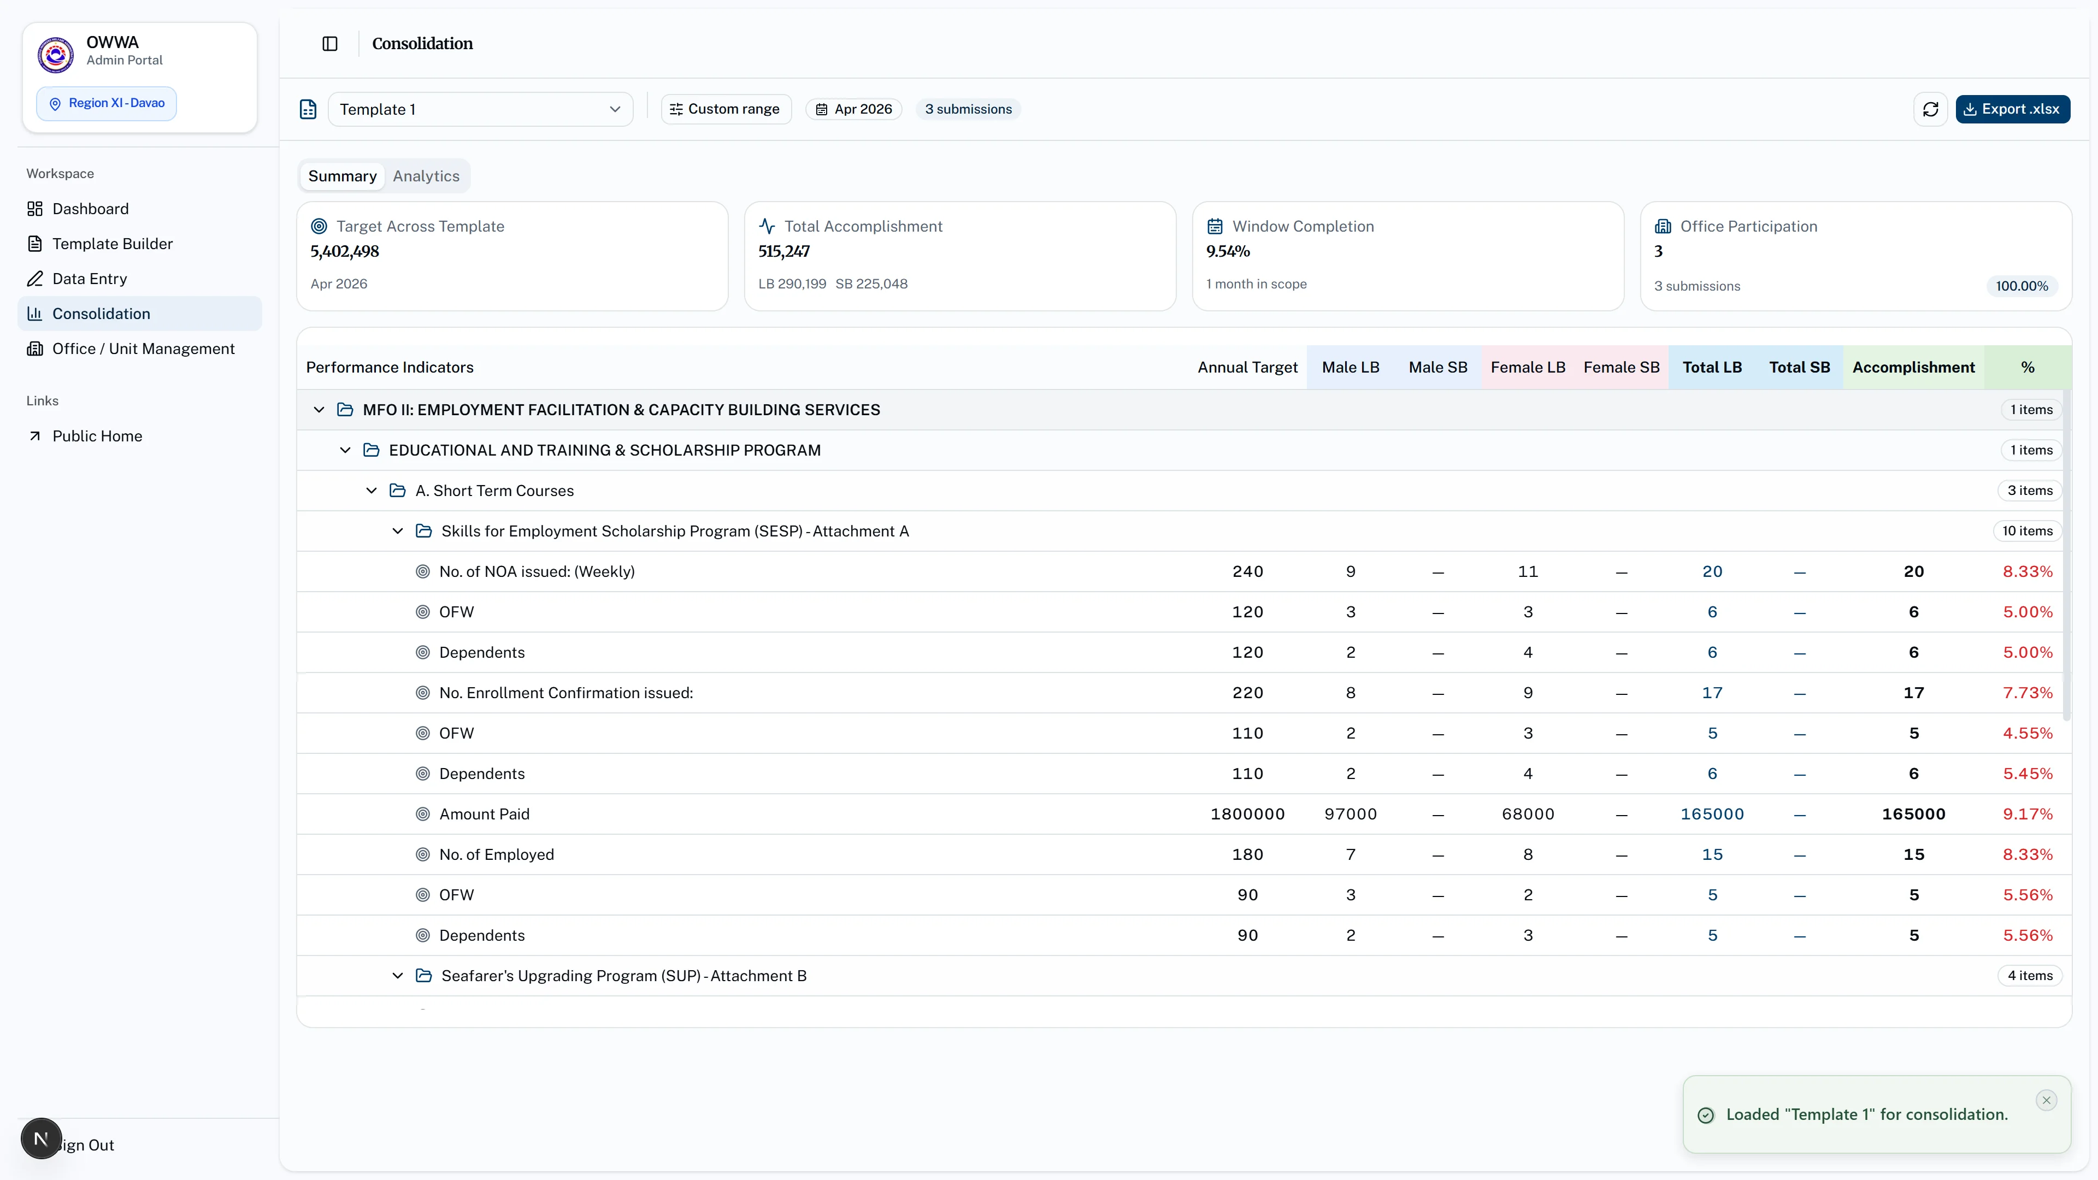Refresh the consolidation data
This screenshot has width=2098, height=1180.
tap(1930, 109)
